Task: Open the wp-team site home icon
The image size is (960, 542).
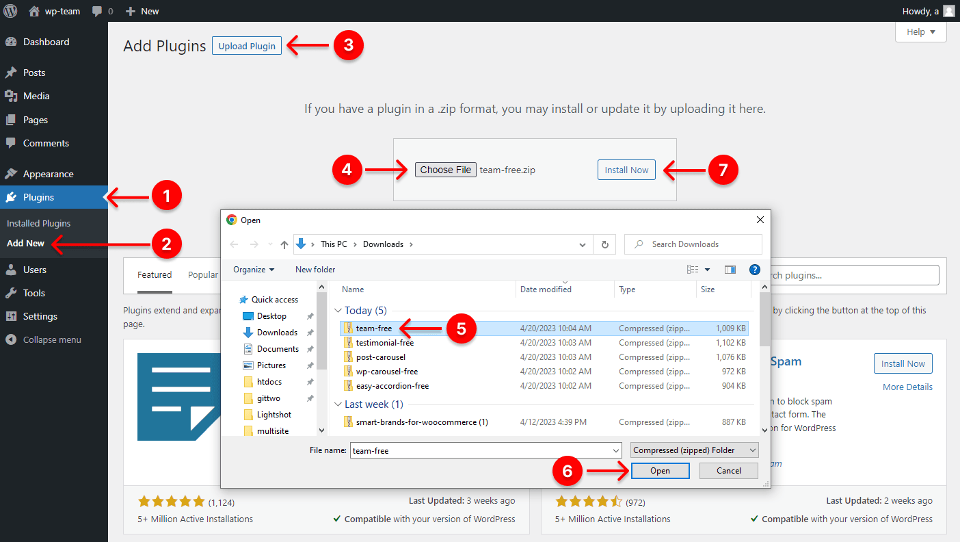Action: (x=34, y=11)
